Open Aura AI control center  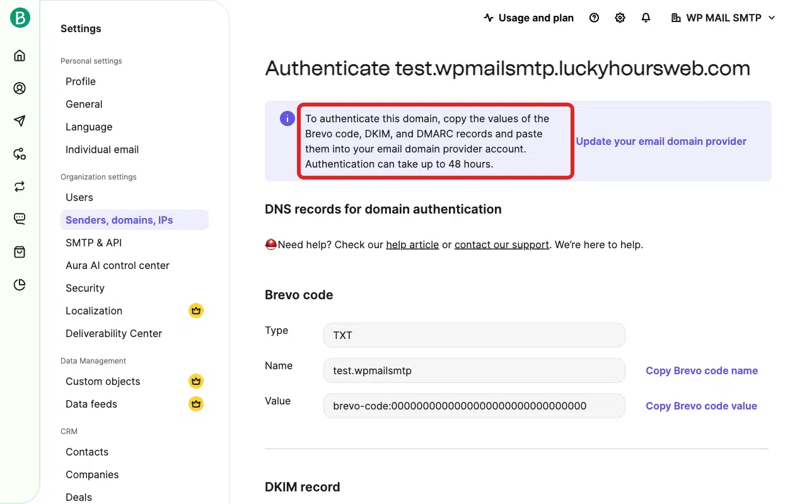[x=117, y=265]
